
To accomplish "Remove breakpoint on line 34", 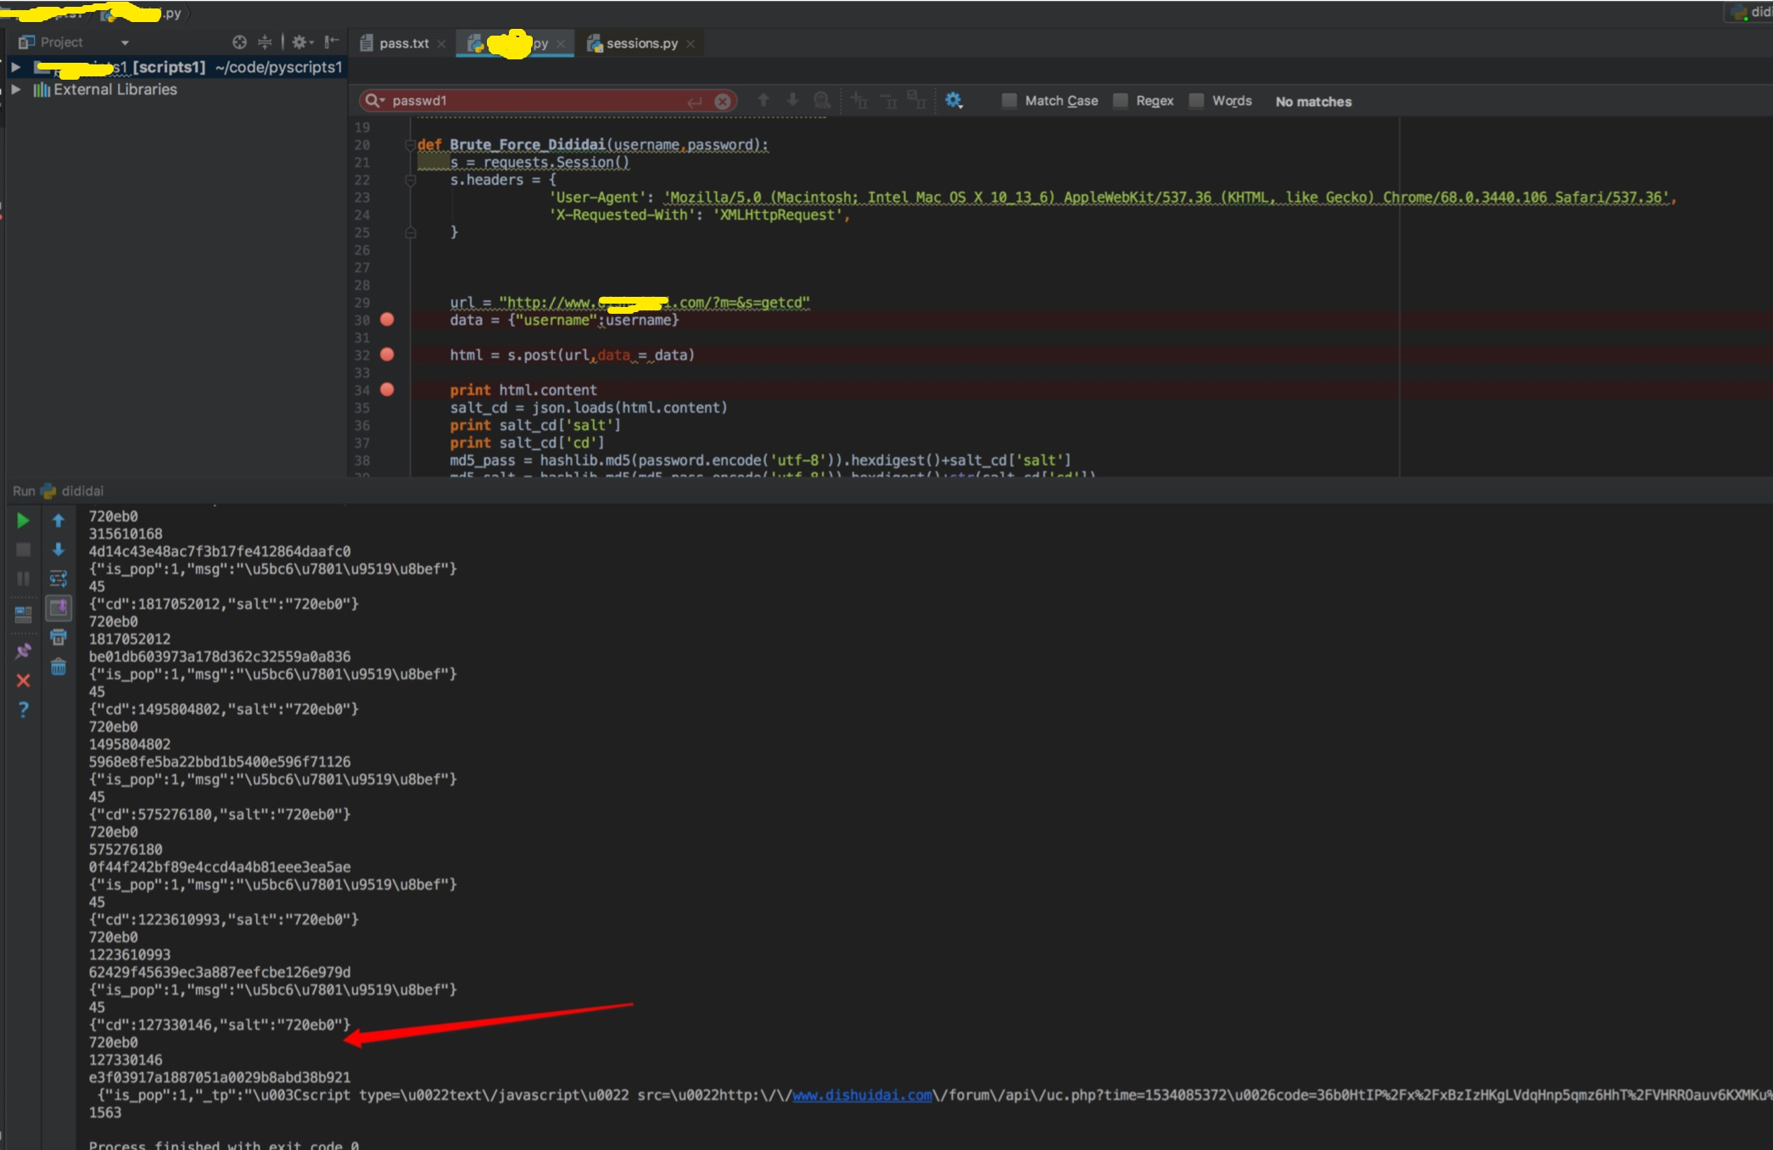I will [x=387, y=390].
